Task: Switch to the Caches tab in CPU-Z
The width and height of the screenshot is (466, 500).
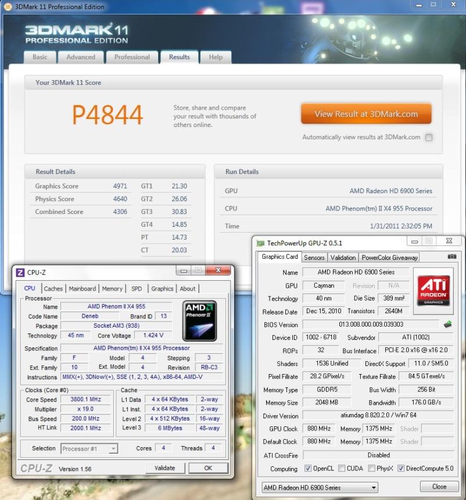Action: click(x=53, y=289)
